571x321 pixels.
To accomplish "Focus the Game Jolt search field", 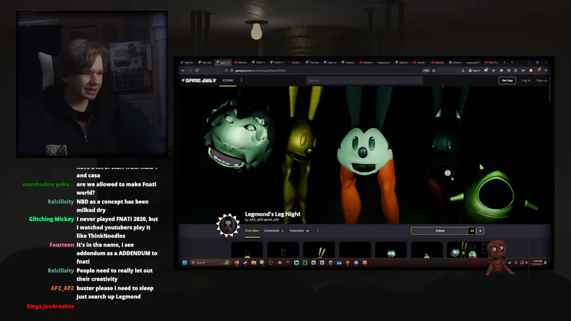I will point(364,81).
